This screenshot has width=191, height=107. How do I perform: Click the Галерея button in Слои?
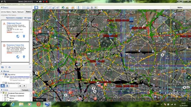[x=26, y=90]
